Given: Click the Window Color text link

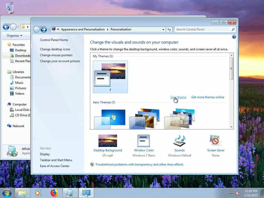Looking at the screenshot, I should point(144,150).
